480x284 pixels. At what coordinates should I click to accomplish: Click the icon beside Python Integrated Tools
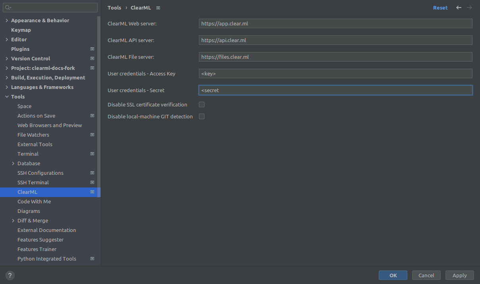pyautogui.click(x=92, y=259)
